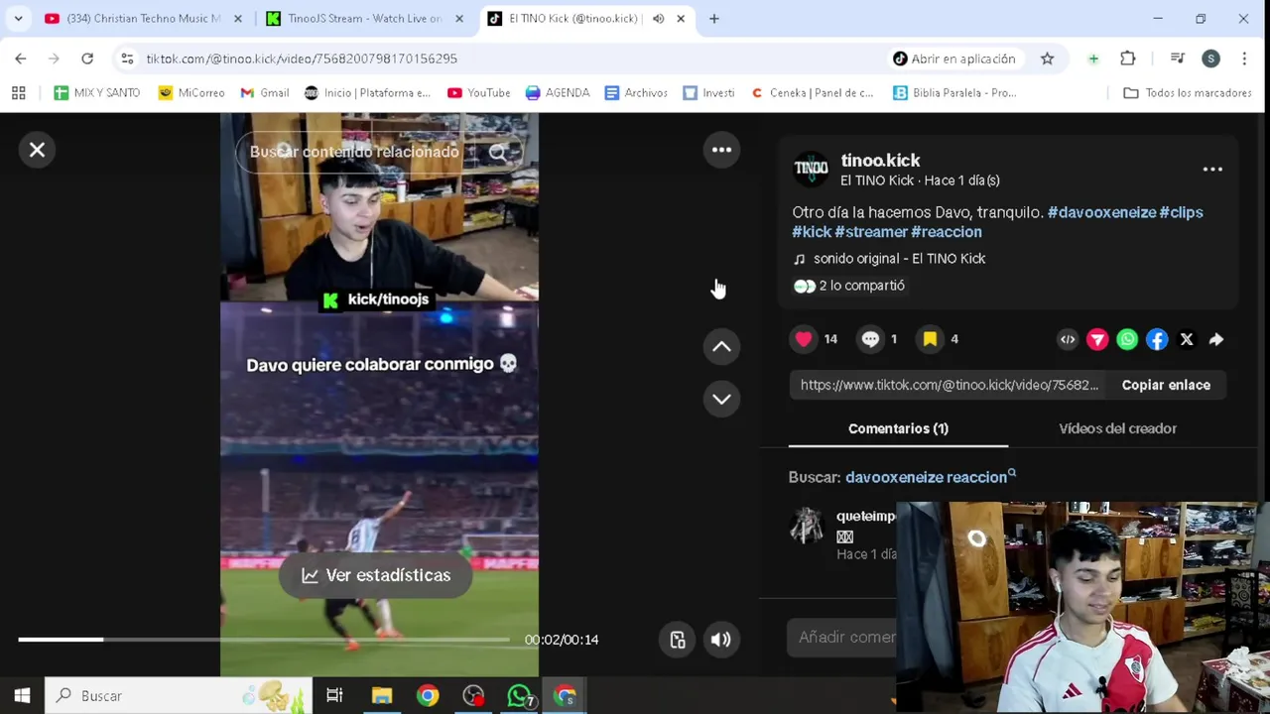
Task: Click the TINO profile avatar
Action: click(811, 169)
